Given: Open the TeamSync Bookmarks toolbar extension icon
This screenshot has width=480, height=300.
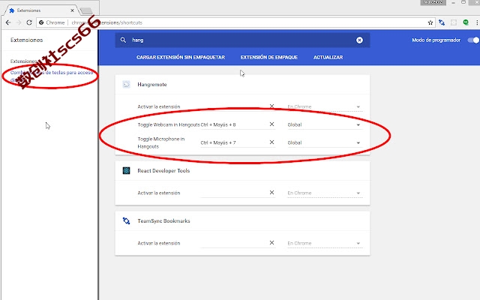Looking at the screenshot, I should 442,22.
